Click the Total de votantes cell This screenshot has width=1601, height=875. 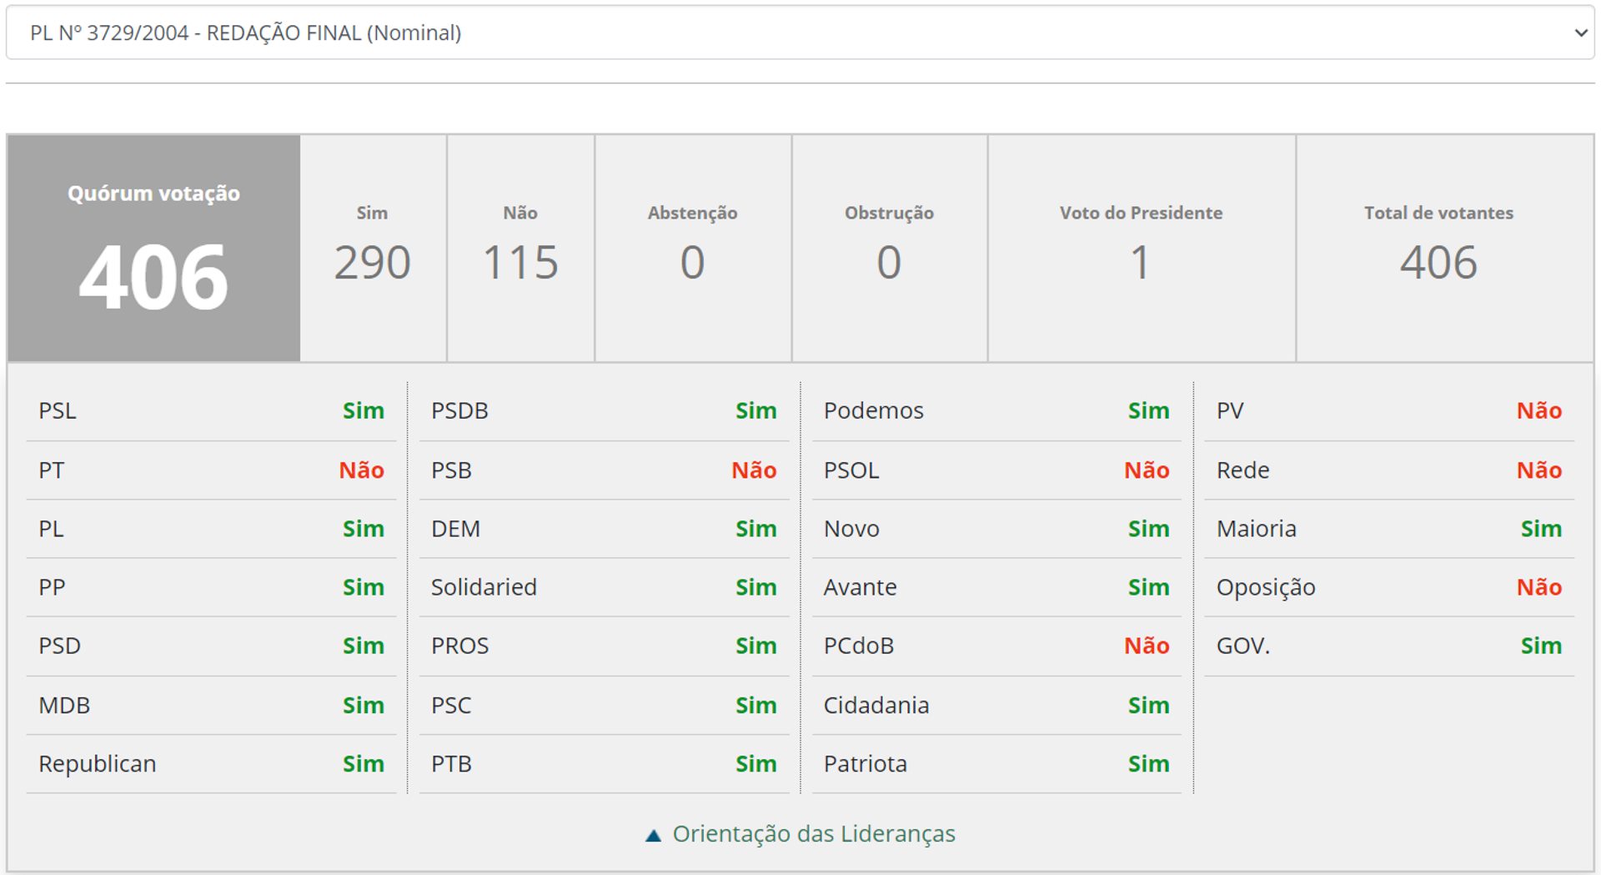coord(1438,248)
